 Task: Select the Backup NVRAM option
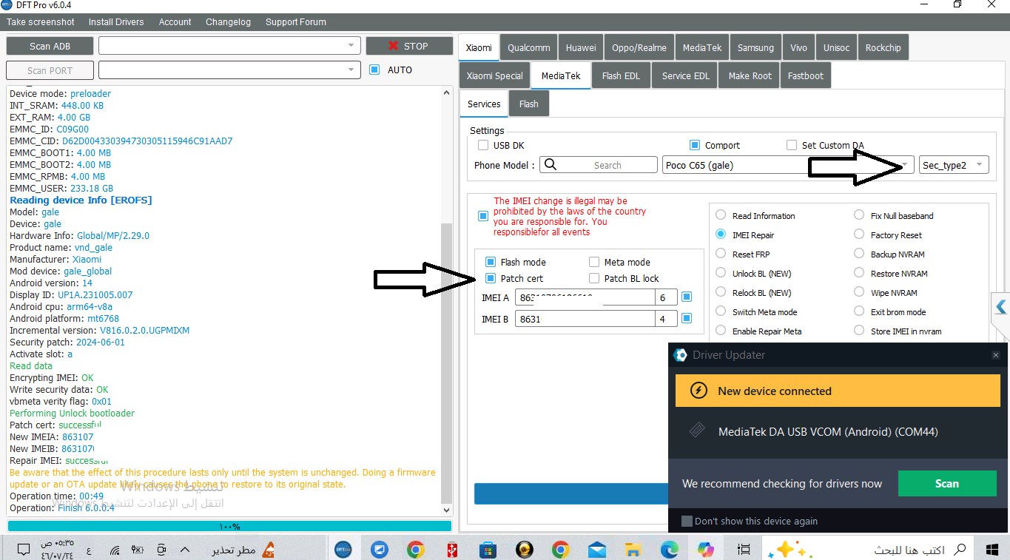coord(859,254)
